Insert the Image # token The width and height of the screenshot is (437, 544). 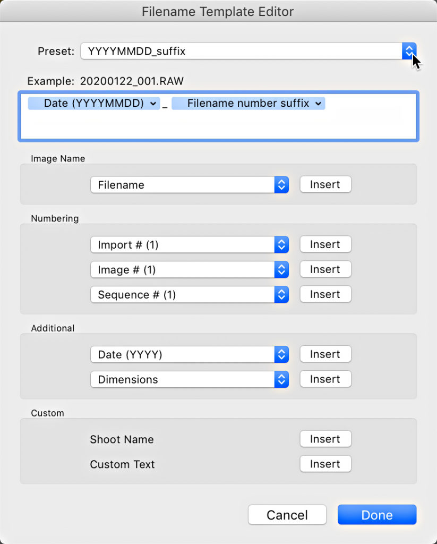tap(325, 269)
